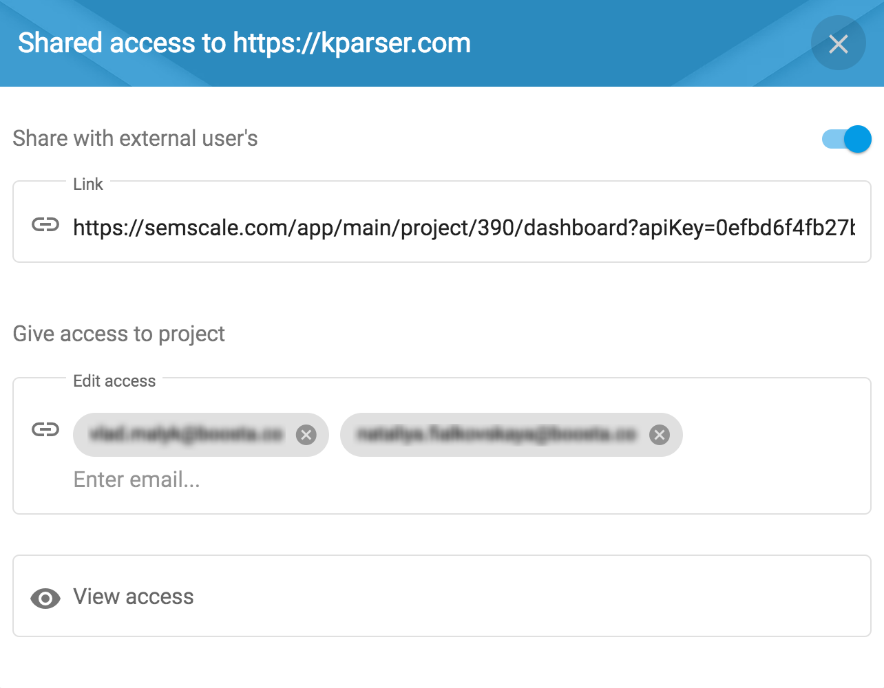This screenshot has height=688, width=884.
Task: Remove the shorter blurred email chip
Action: [x=306, y=434]
